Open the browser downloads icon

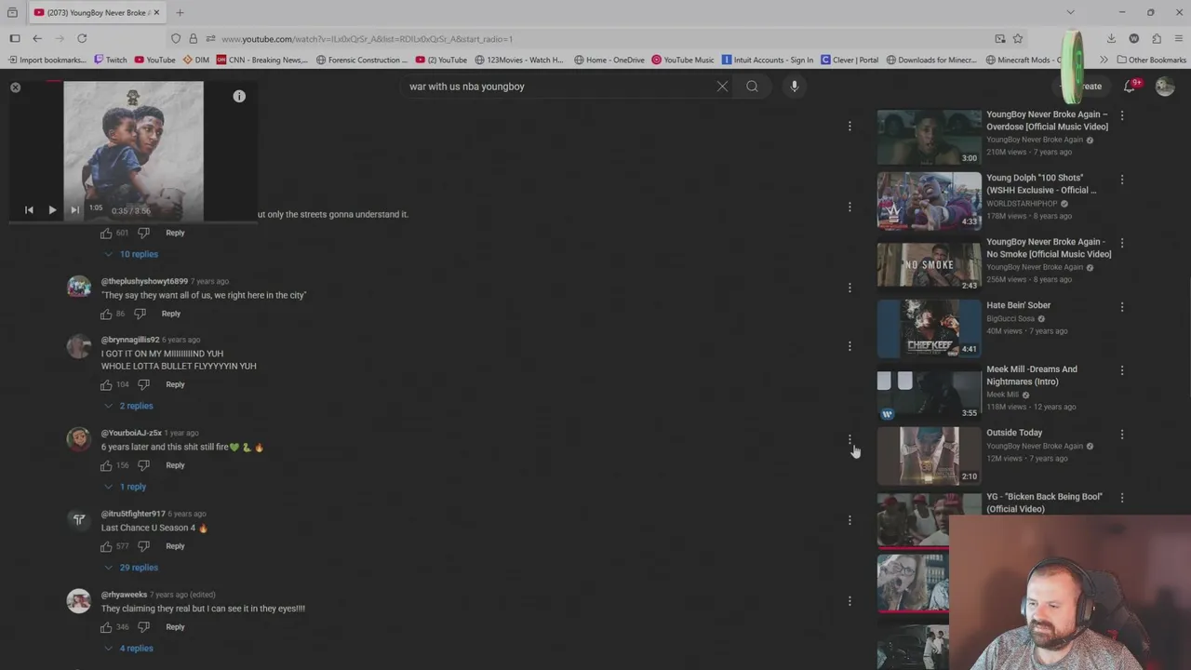point(1111,38)
